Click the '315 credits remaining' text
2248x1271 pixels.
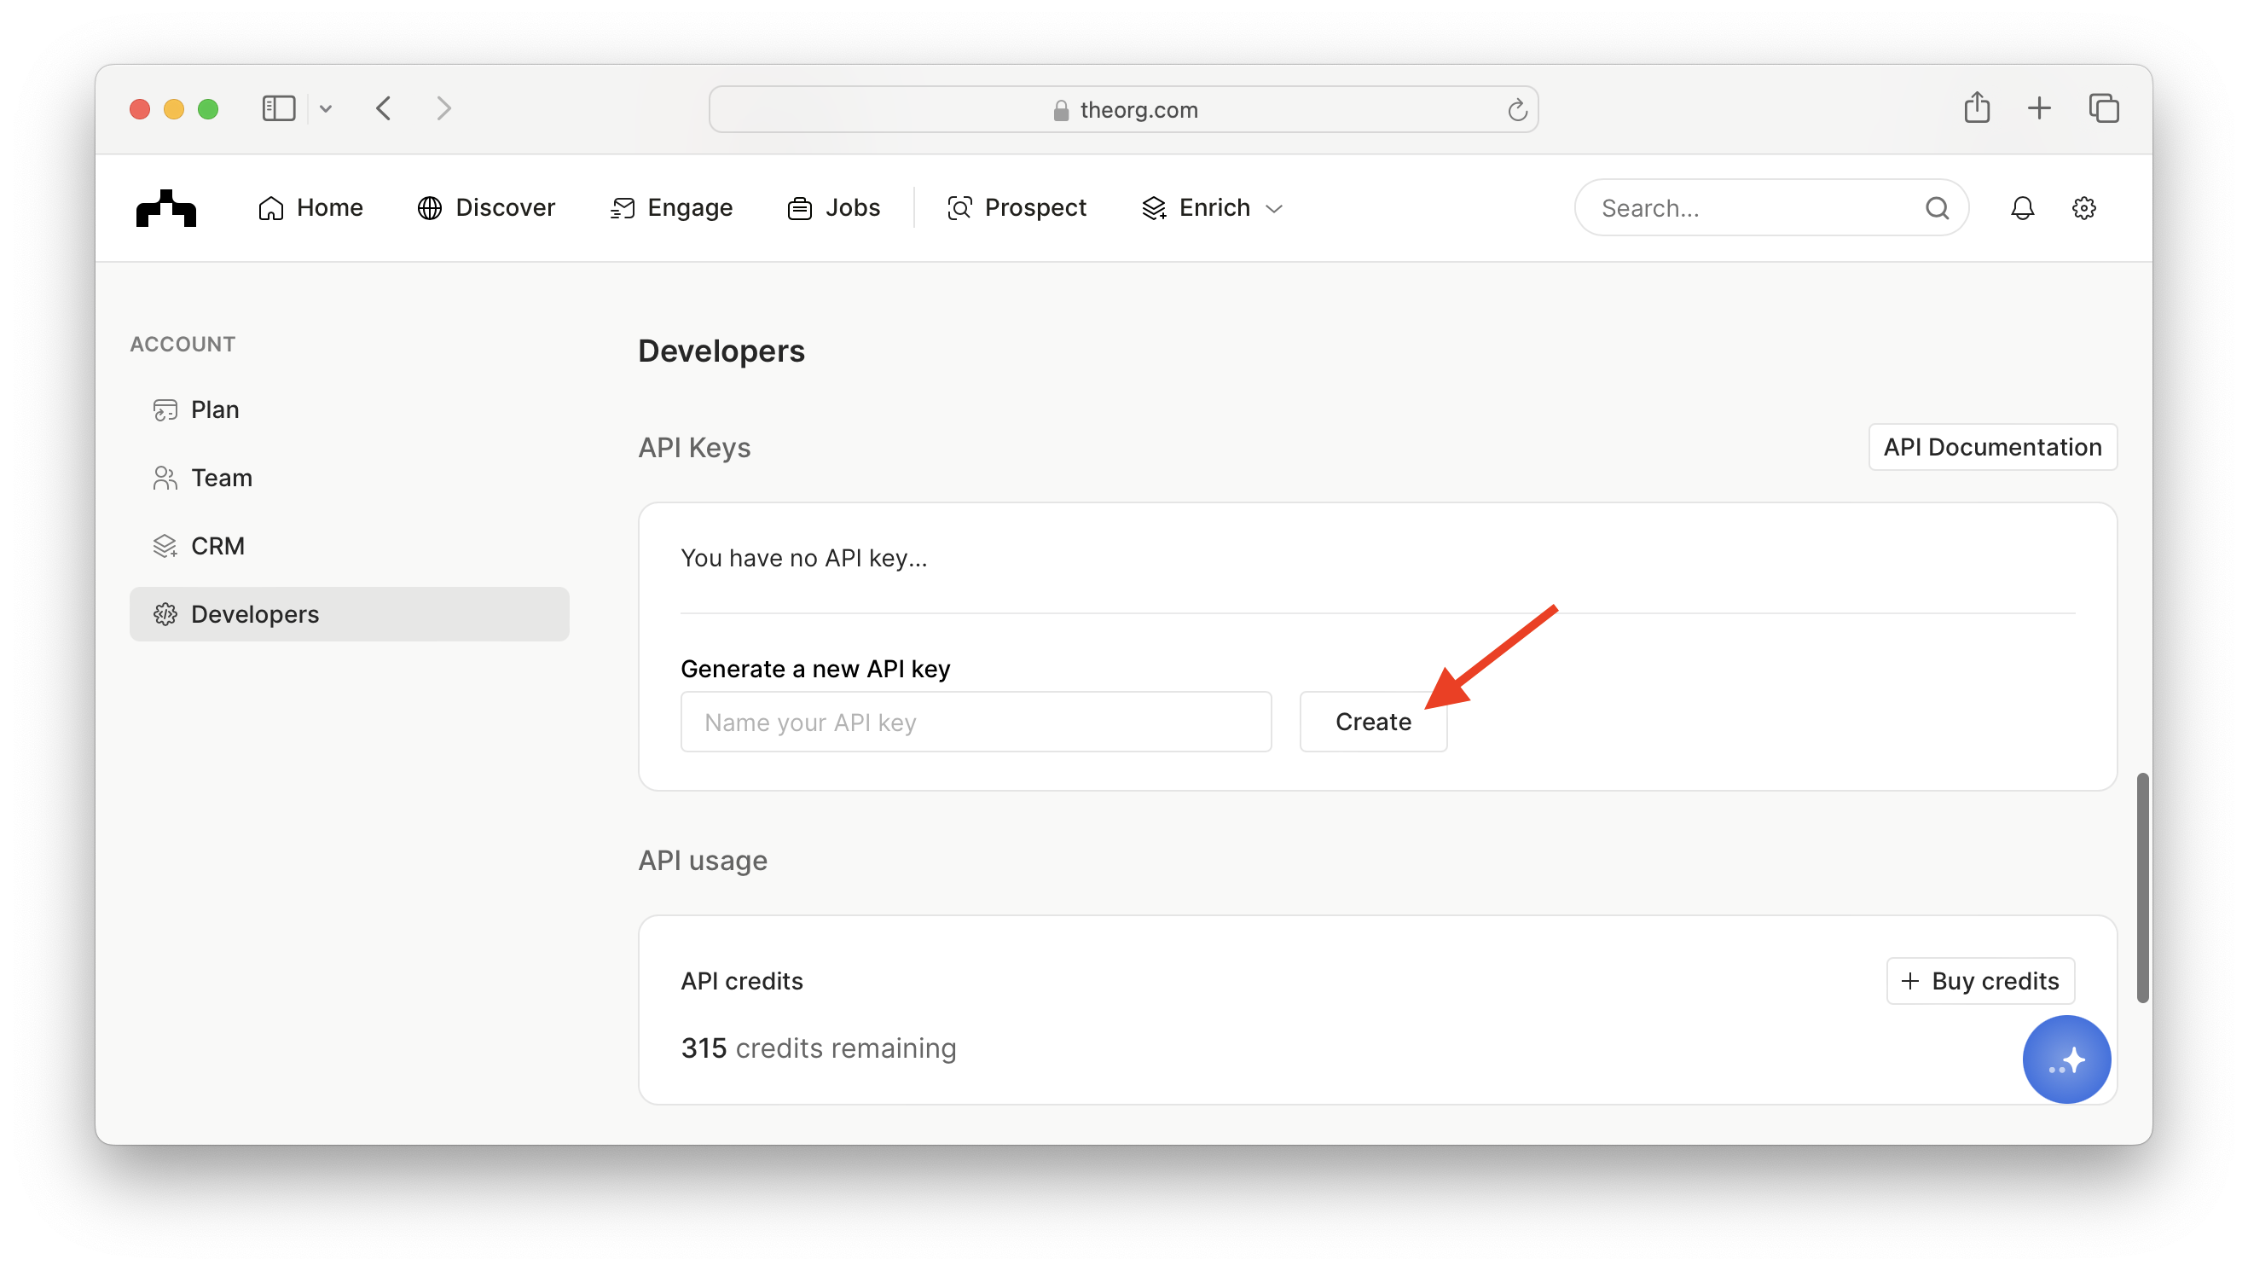coord(818,1048)
